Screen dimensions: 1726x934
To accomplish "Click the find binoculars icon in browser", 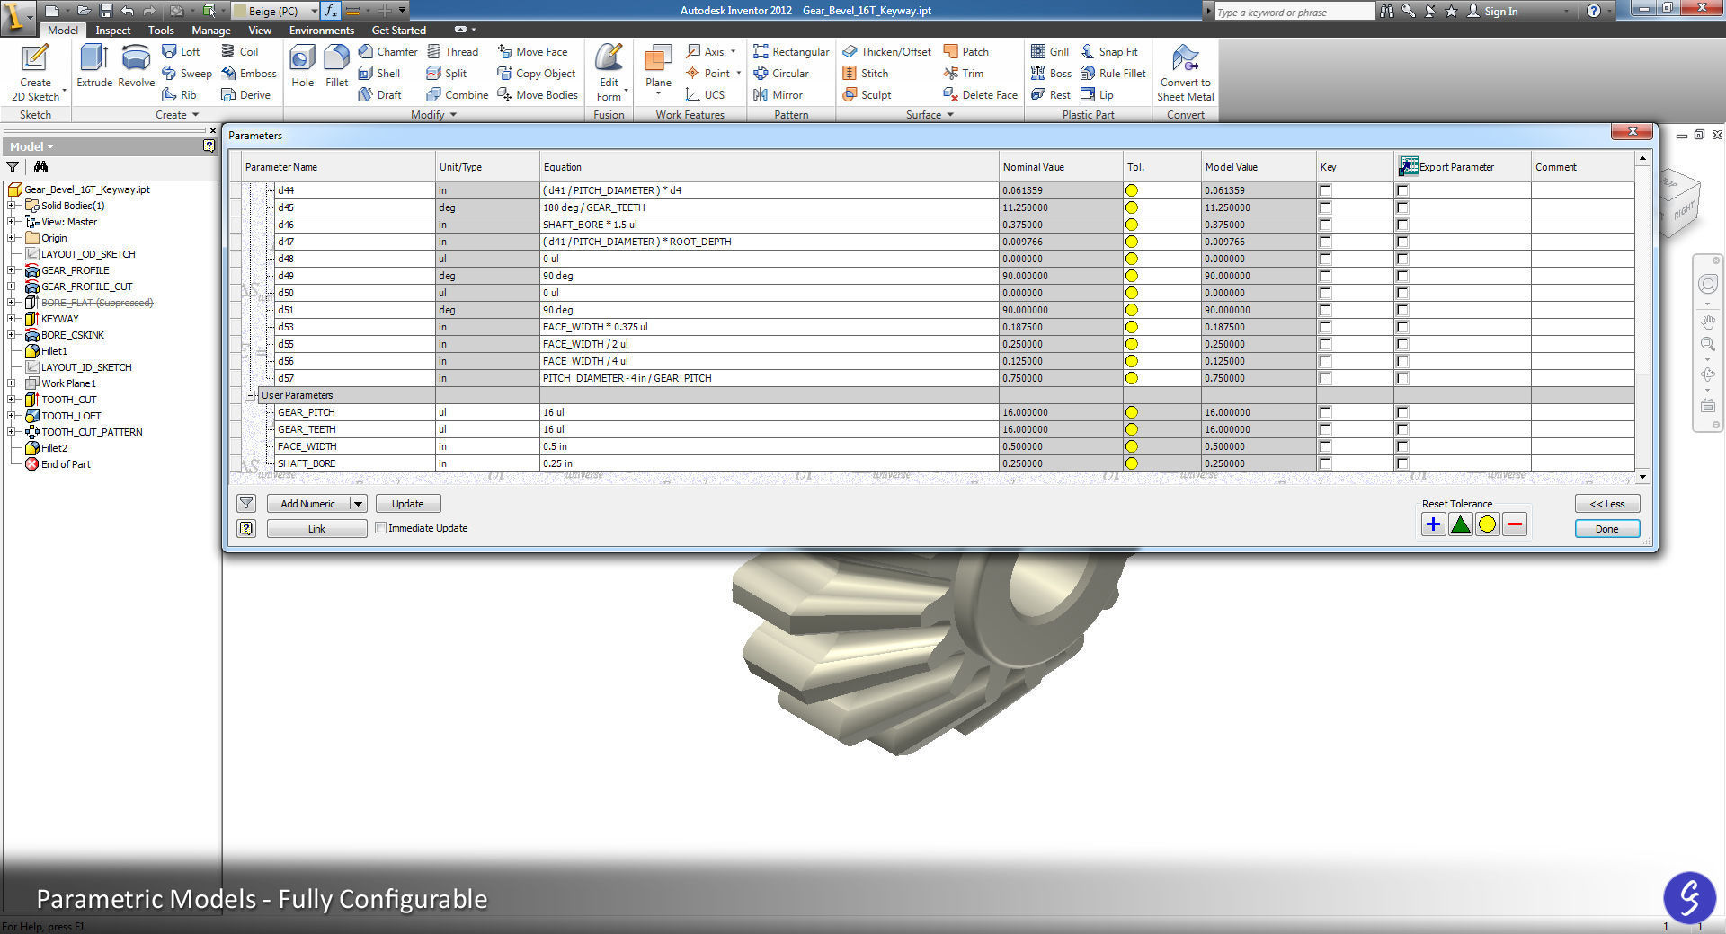I will pyautogui.click(x=40, y=167).
